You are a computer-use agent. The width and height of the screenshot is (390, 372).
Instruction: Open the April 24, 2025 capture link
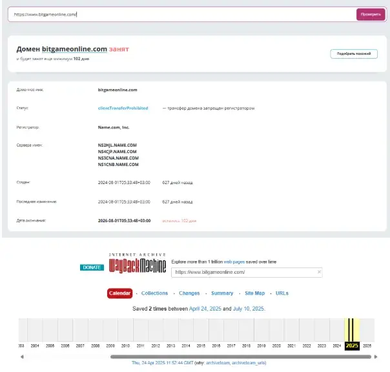tap(205, 309)
